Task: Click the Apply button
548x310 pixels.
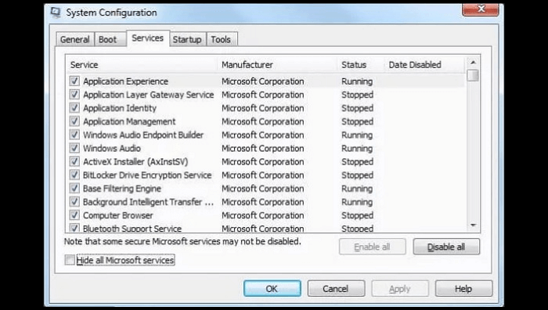Action: [x=400, y=289]
